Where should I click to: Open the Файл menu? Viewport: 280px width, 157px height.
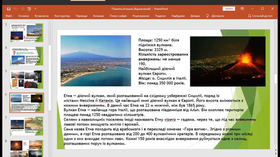pos(9,16)
